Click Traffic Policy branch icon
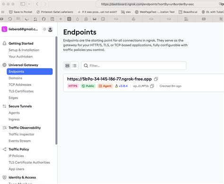 [x=4, y=149]
